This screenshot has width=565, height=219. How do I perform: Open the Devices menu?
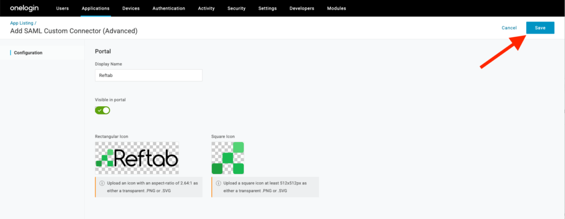(131, 8)
